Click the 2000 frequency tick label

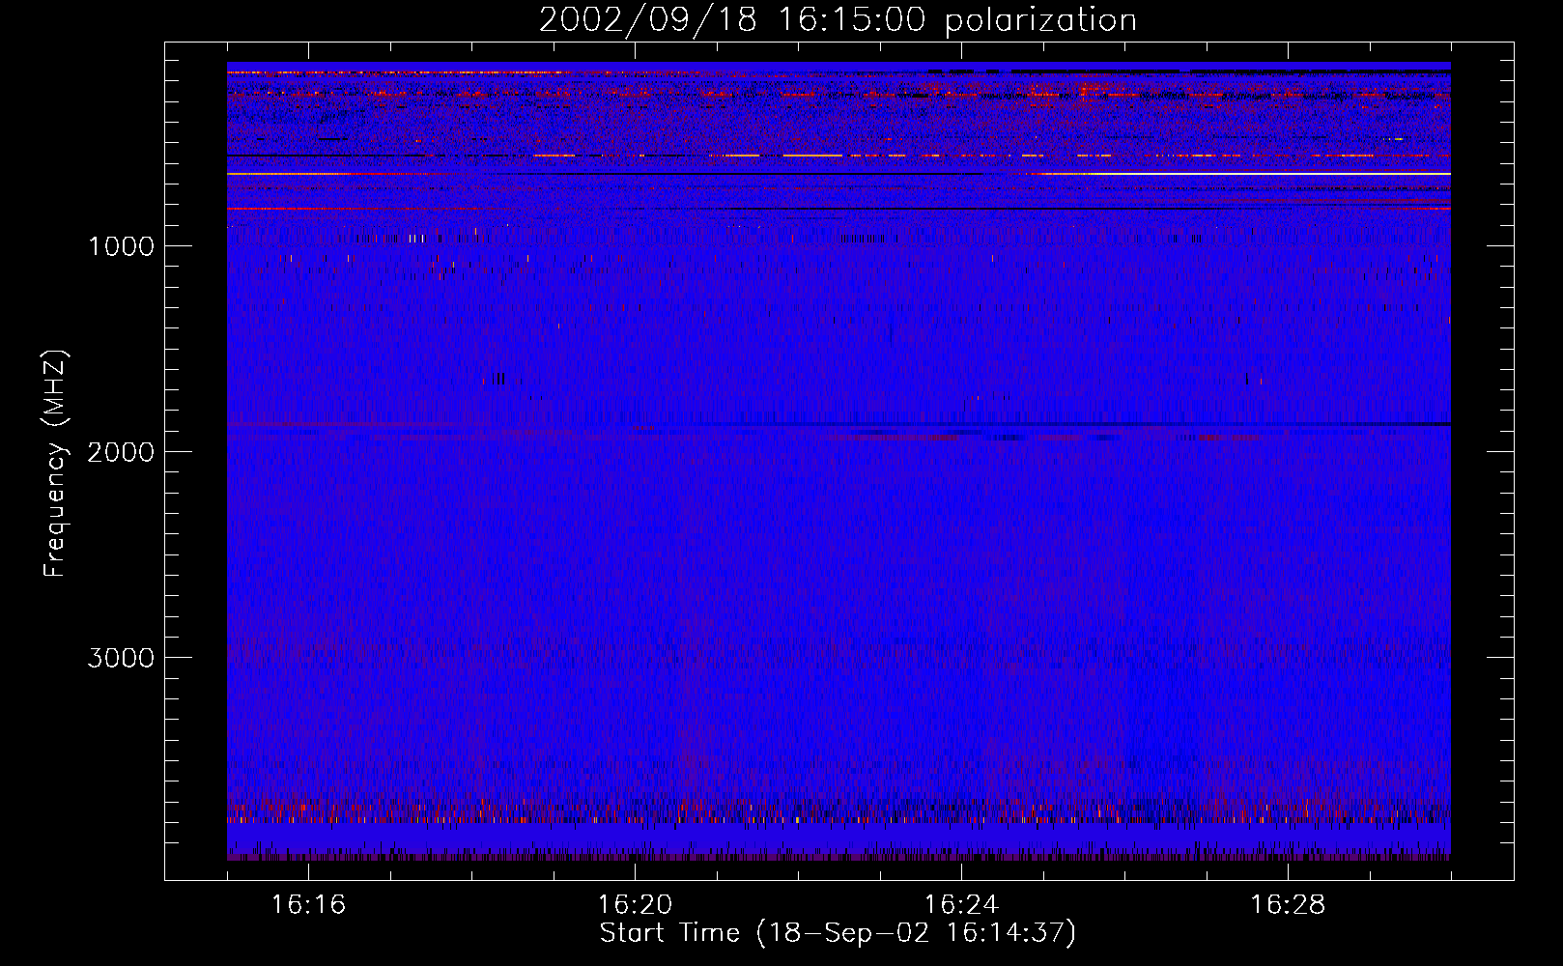click(121, 452)
